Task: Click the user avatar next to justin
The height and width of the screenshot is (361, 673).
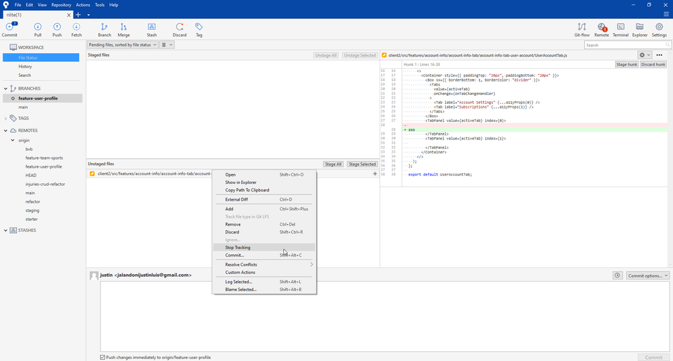Action: coord(94,275)
